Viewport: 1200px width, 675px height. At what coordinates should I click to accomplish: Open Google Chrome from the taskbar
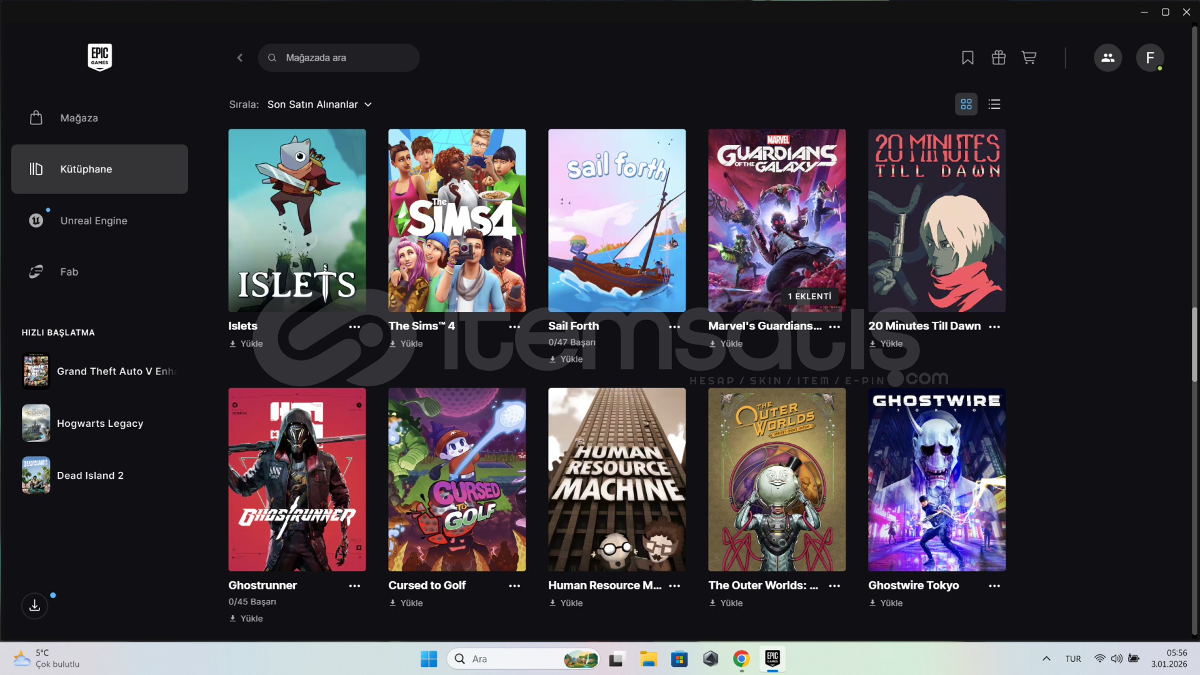[x=741, y=659]
